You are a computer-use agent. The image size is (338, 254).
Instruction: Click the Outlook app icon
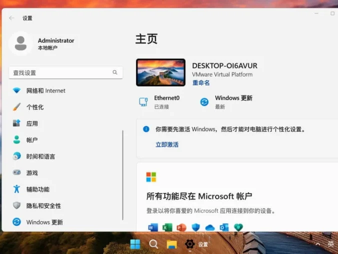click(x=224, y=227)
